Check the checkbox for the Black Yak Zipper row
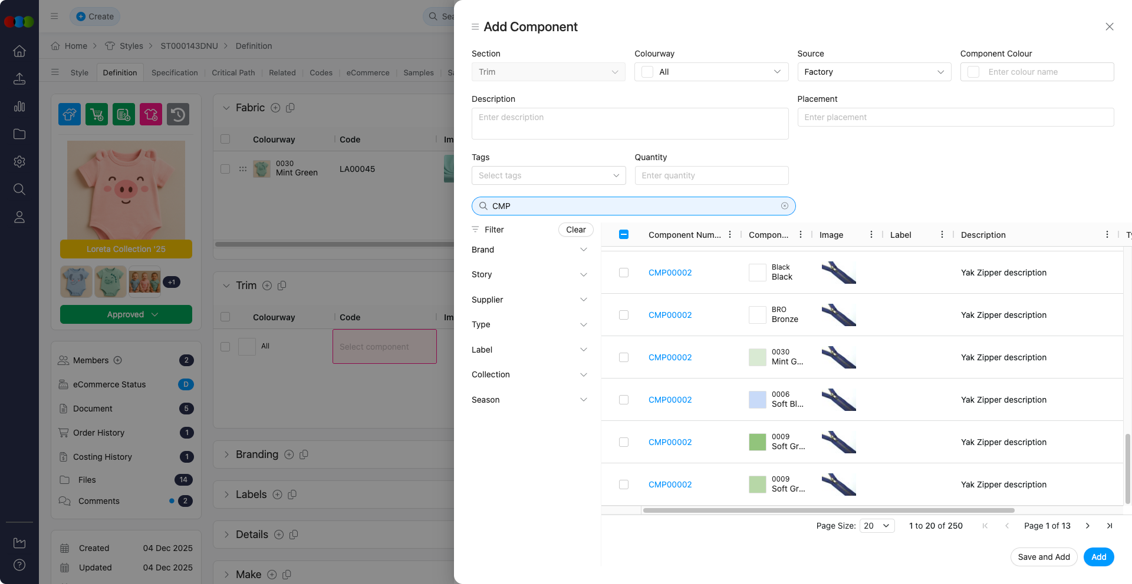Viewport: 1132px width, 584px height. tap(623, 273)
